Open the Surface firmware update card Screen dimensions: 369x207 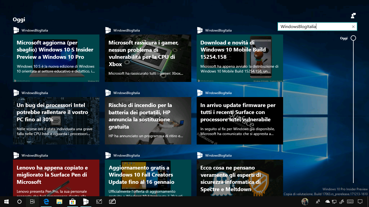pos(240,121)
